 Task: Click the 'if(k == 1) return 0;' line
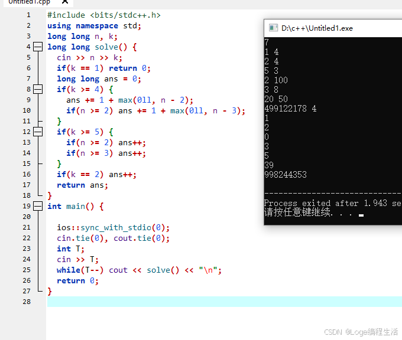tap(103, 68)
